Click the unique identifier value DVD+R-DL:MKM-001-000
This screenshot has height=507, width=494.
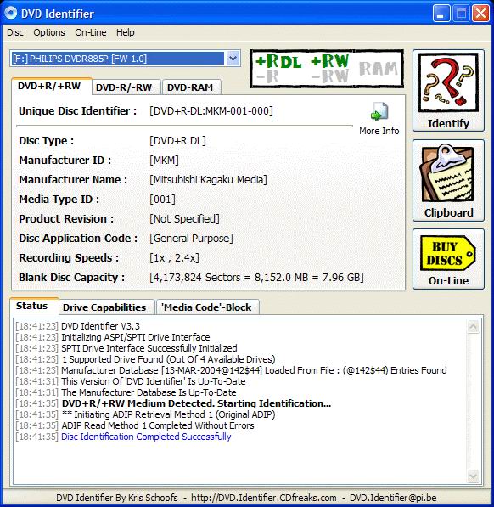pos(211,111)
